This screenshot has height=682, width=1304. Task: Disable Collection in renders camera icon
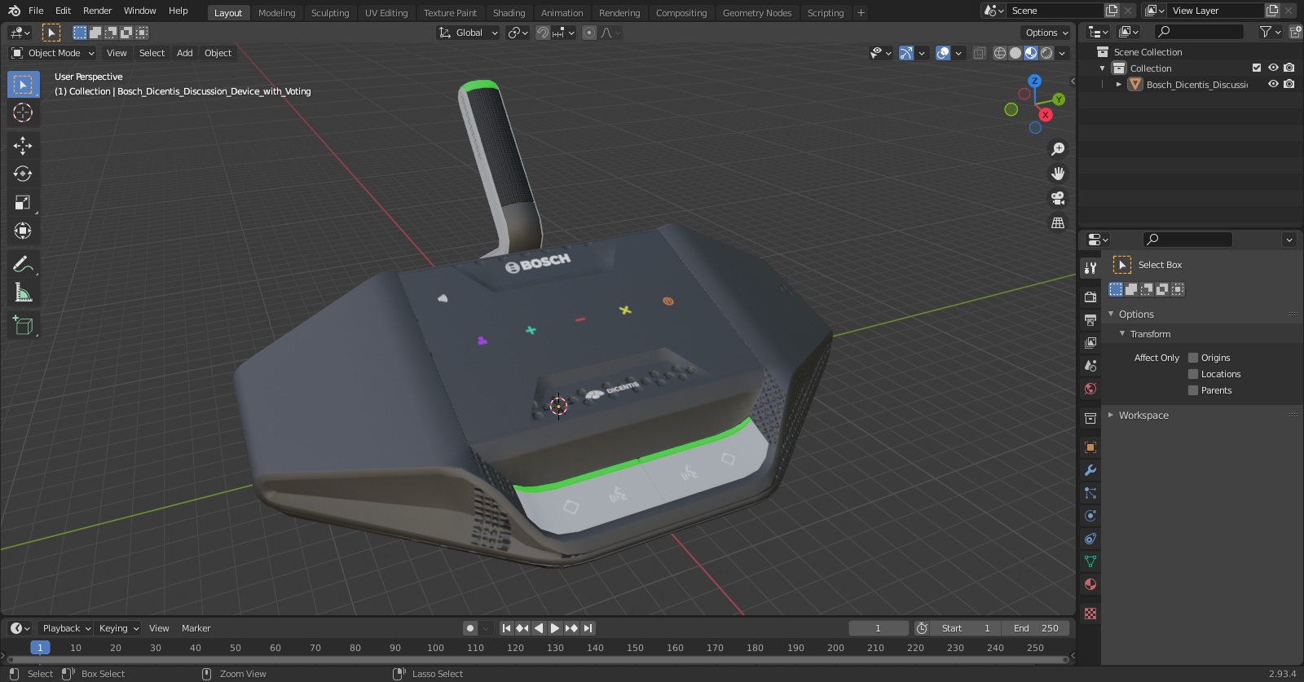point(1289,68)
